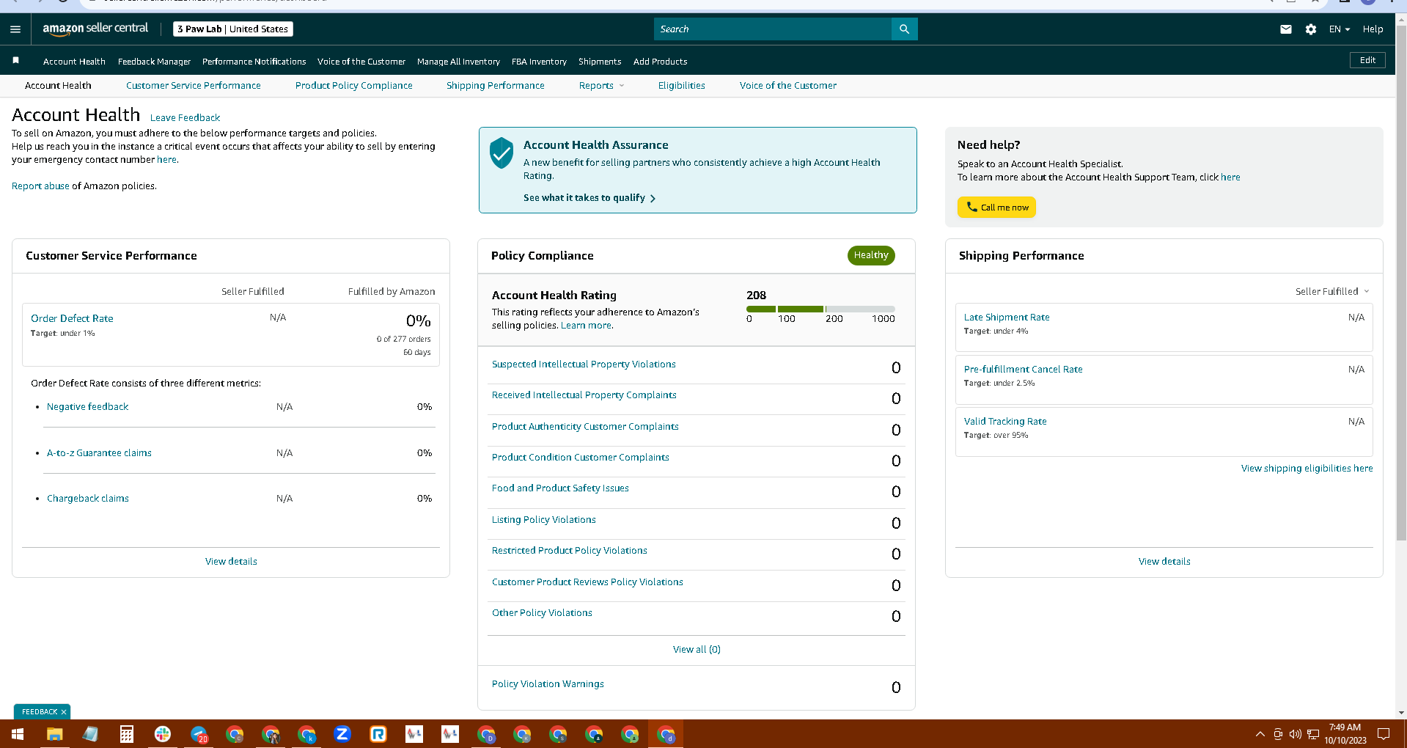
Task: Click the Account Health Assurance shield icon
Action: 502,153
